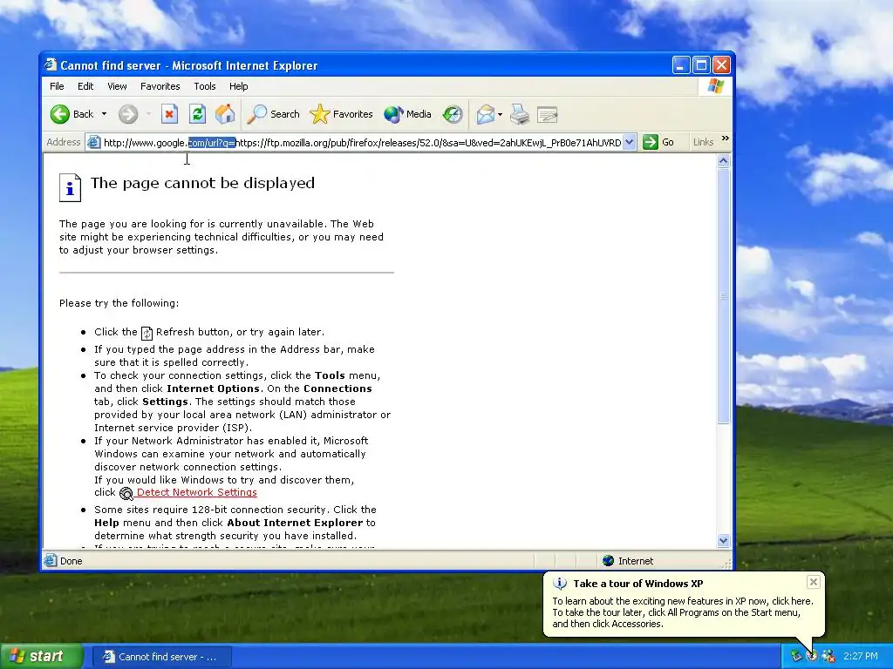Open the Search toolbar button
Screen dimensions: 893x669
pos(273,114)
